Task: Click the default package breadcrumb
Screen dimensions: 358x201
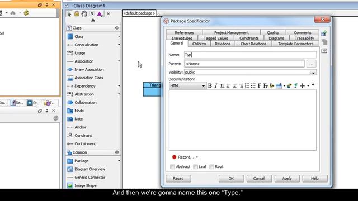Action: (139, 13)
